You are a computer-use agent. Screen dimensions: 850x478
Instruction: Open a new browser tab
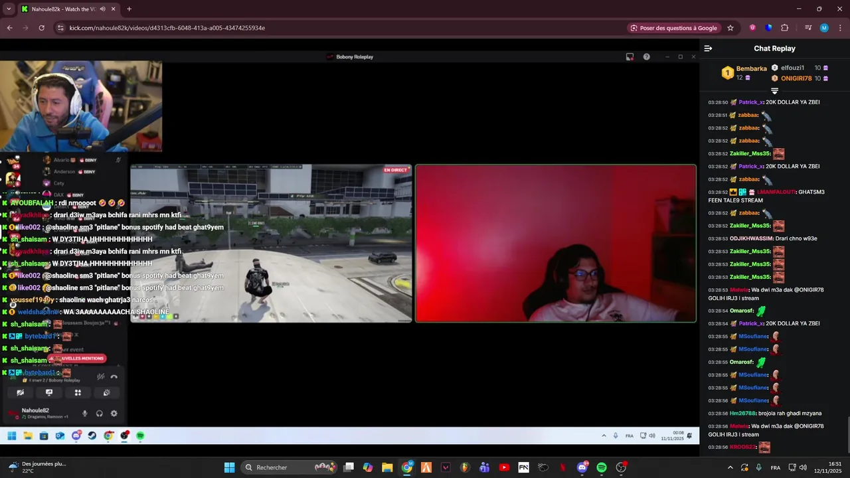129,9
